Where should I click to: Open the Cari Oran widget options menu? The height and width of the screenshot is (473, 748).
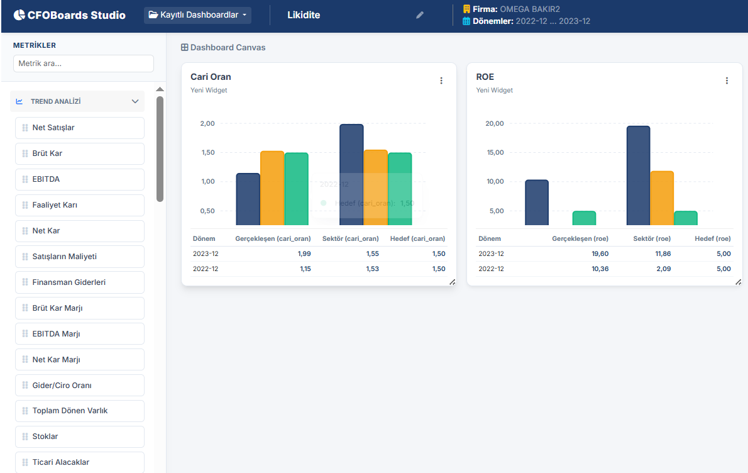point(441,81)
